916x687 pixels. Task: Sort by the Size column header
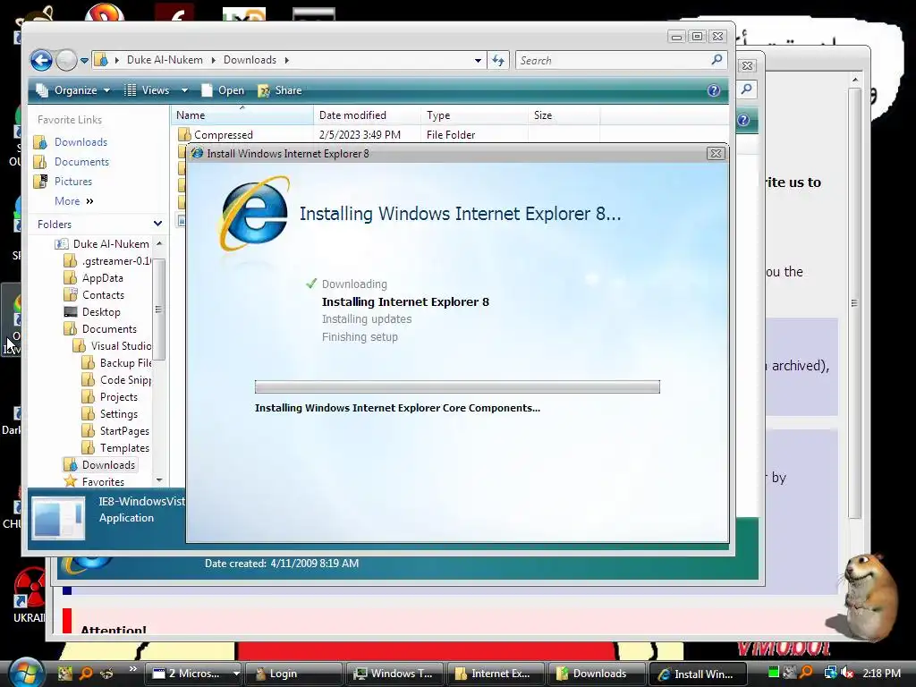click(564, 115)
